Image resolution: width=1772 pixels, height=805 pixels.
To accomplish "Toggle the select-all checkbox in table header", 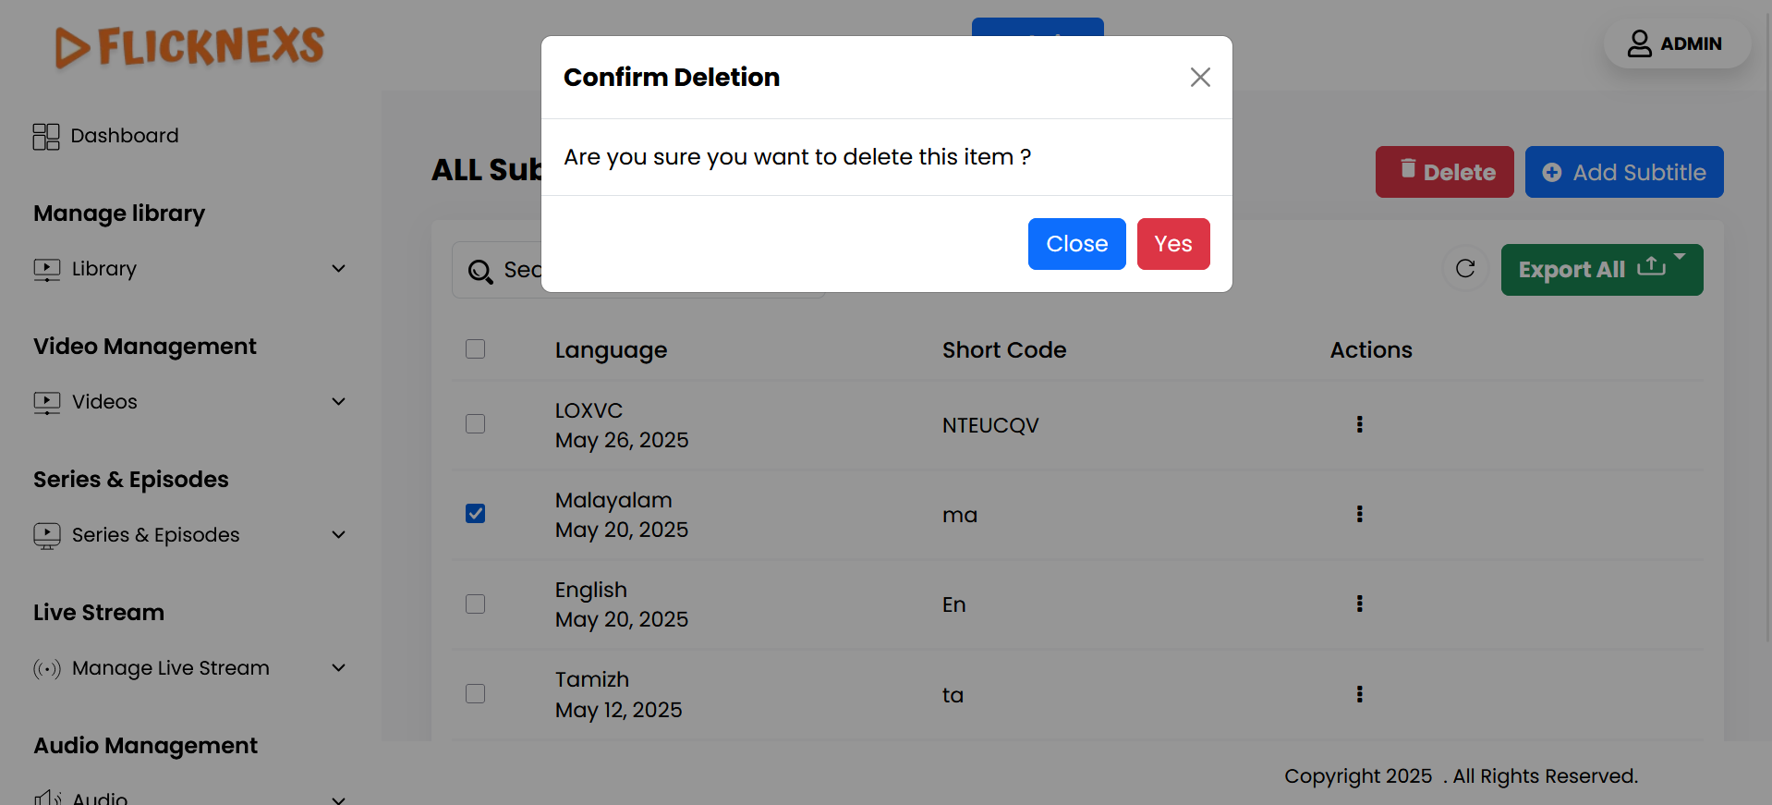I will pyautogui.click(x=475, y=349).
